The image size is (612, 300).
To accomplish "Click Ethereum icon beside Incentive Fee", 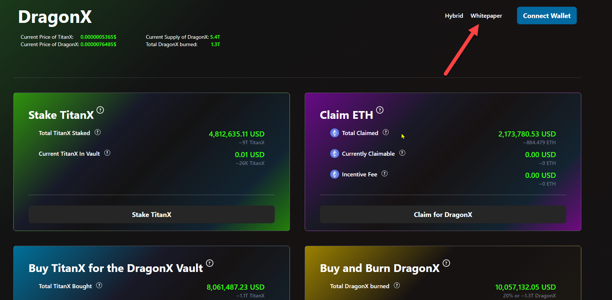I will (x=335, y=174).
